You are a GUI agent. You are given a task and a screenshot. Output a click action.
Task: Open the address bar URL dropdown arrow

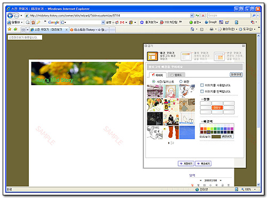192,15
